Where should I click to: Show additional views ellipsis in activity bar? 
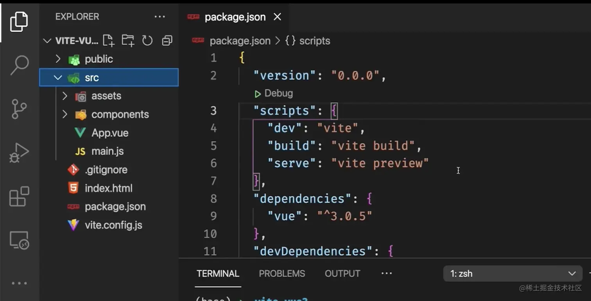(x=19, y=283)
